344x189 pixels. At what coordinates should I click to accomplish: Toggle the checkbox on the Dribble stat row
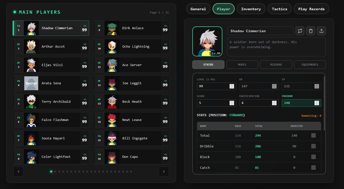click(314, 146)
